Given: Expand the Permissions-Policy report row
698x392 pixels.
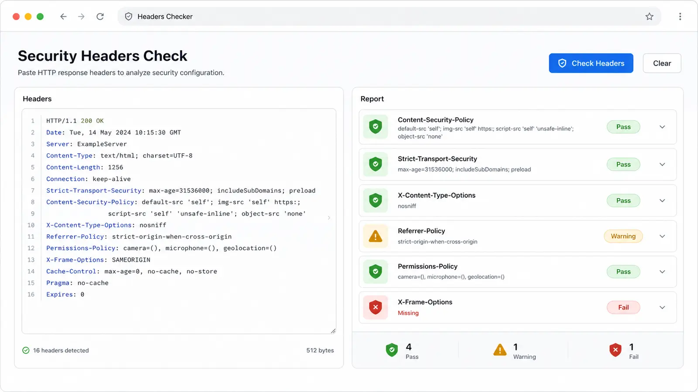Looking at the screenshot, I should (662, 272).
